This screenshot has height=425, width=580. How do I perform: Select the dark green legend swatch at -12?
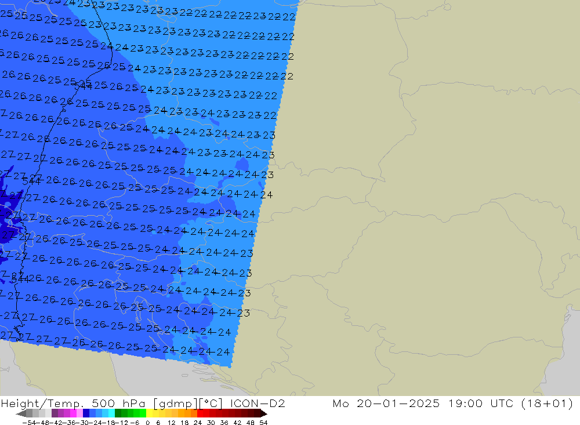118,413
